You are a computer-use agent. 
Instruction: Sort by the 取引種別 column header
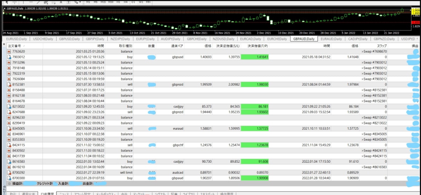click(125, 46)
